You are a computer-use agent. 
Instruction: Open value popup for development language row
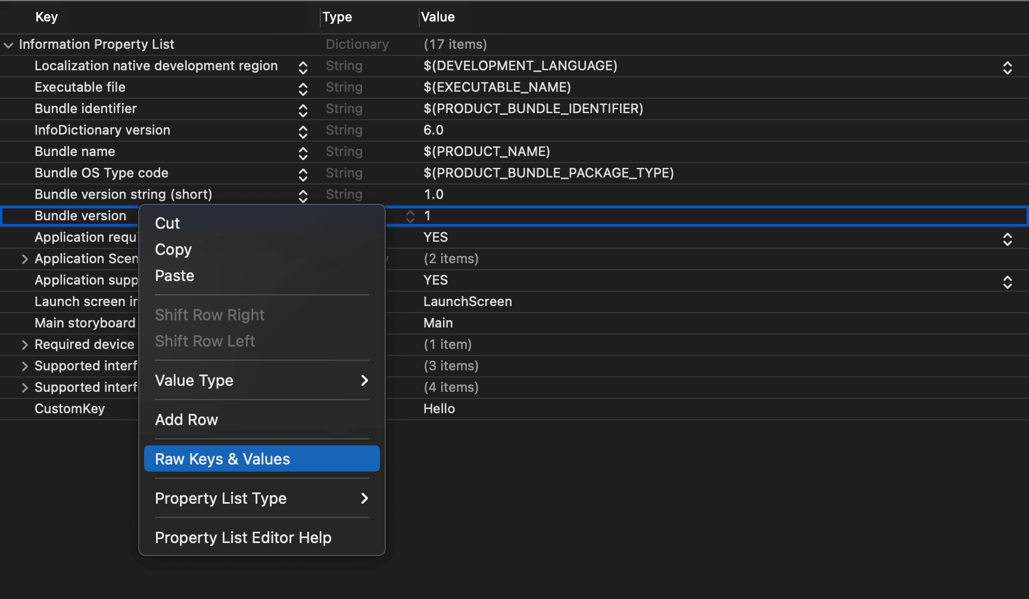point(1007,67)
